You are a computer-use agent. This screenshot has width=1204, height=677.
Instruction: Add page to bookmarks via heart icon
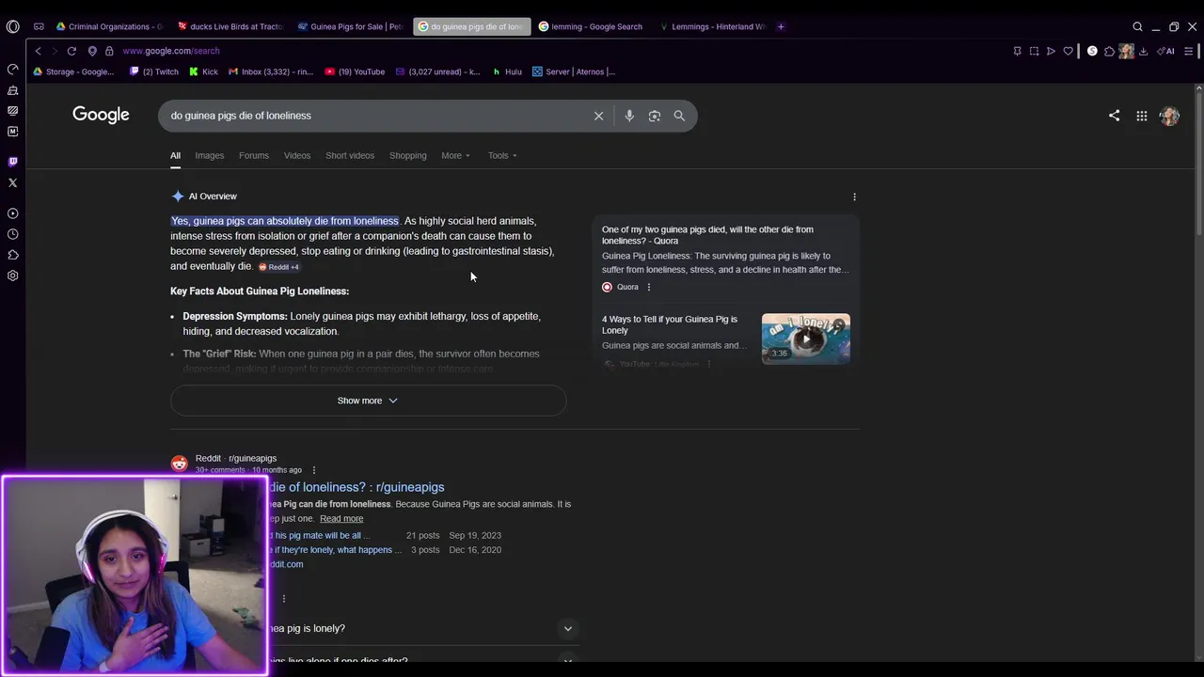pos(1068,51)
